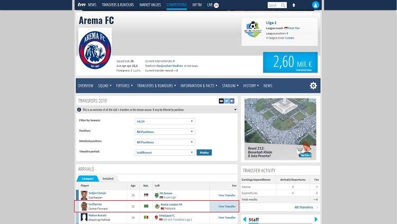This screenshot has height=224, width=397.
Task: Click the Arema FC club crest
Action: (x=95, y=50)
